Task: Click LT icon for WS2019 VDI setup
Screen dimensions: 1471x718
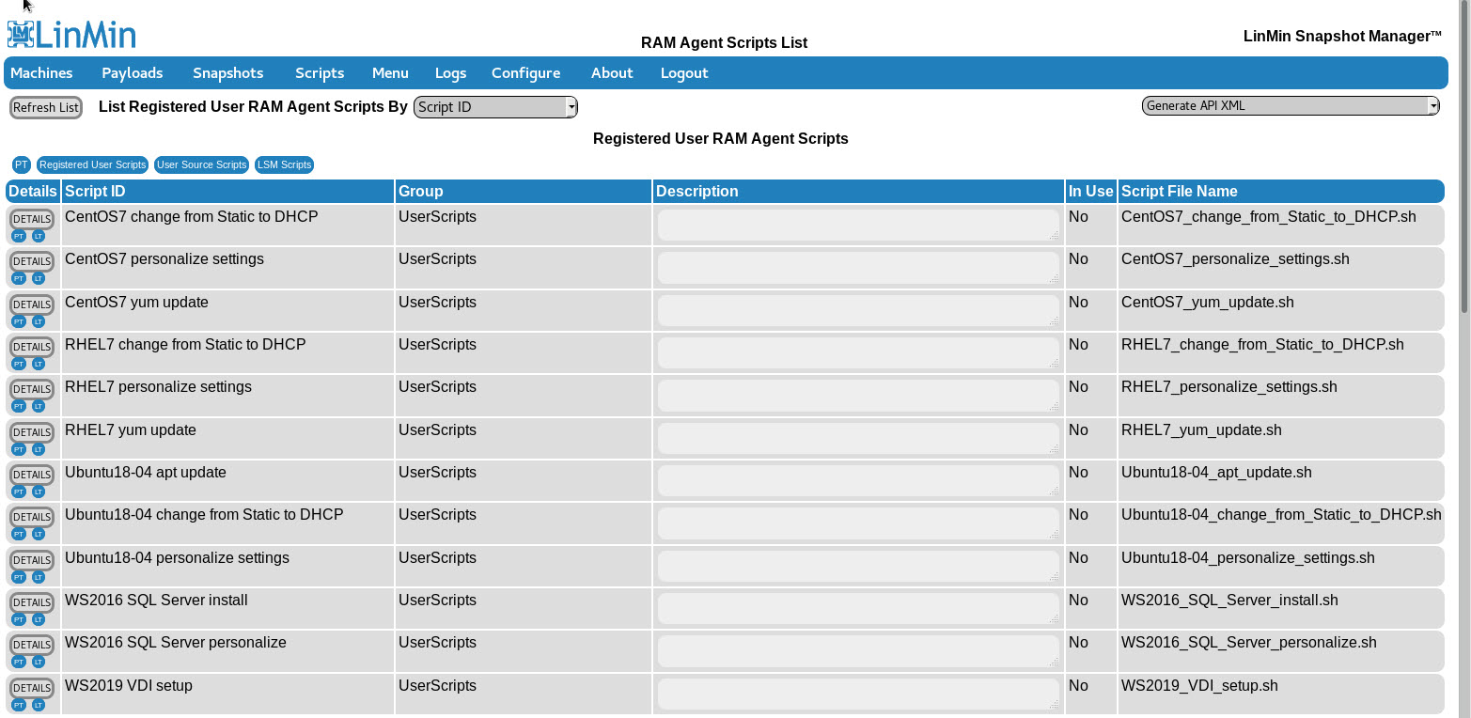Action: [x=39, y=705]
